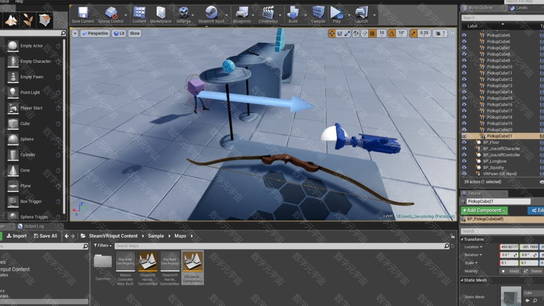Viewport: 544px width, 306px height.
Task: Toggle grid snapping in the viewport
Action: click(372, 33)
